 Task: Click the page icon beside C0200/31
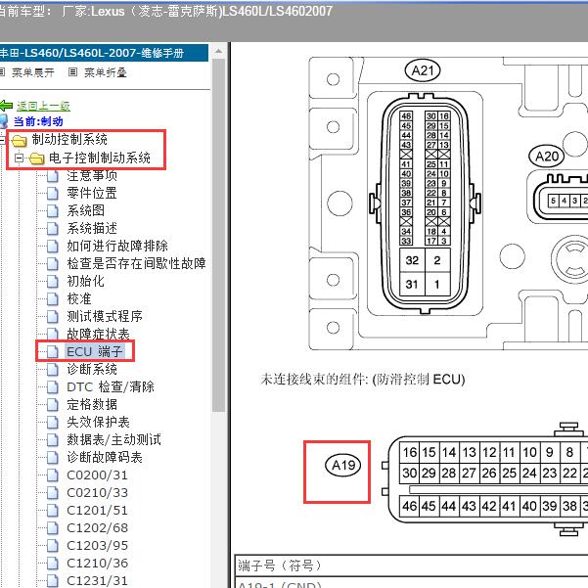coord(53,475)
